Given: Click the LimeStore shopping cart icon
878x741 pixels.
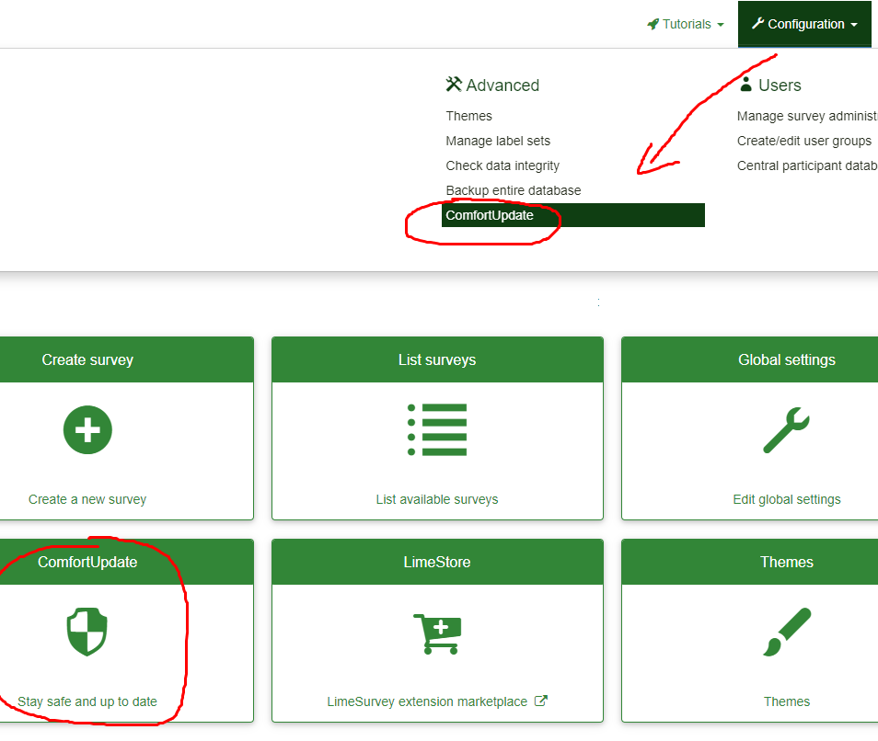Looking at the screenshot, I should tap(437, 633).
